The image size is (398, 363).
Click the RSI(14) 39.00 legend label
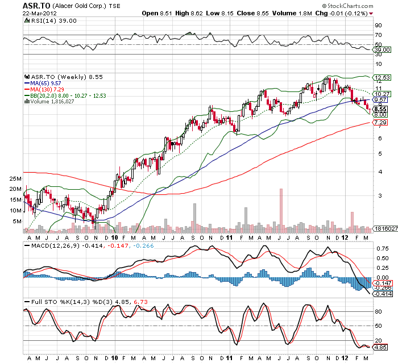click(53, 20)
